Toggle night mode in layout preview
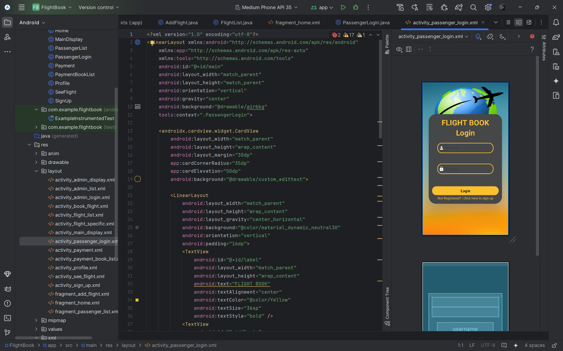This screenshot has height=351, width=563. pos(502,36)
